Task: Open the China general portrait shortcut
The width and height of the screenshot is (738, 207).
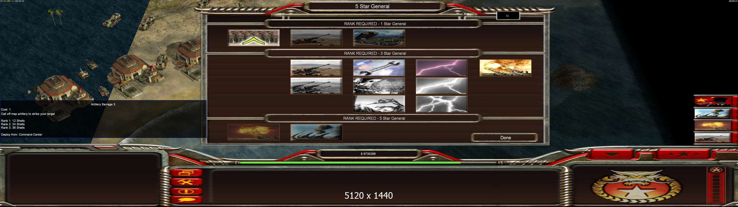Action: [x=712, y=101]
